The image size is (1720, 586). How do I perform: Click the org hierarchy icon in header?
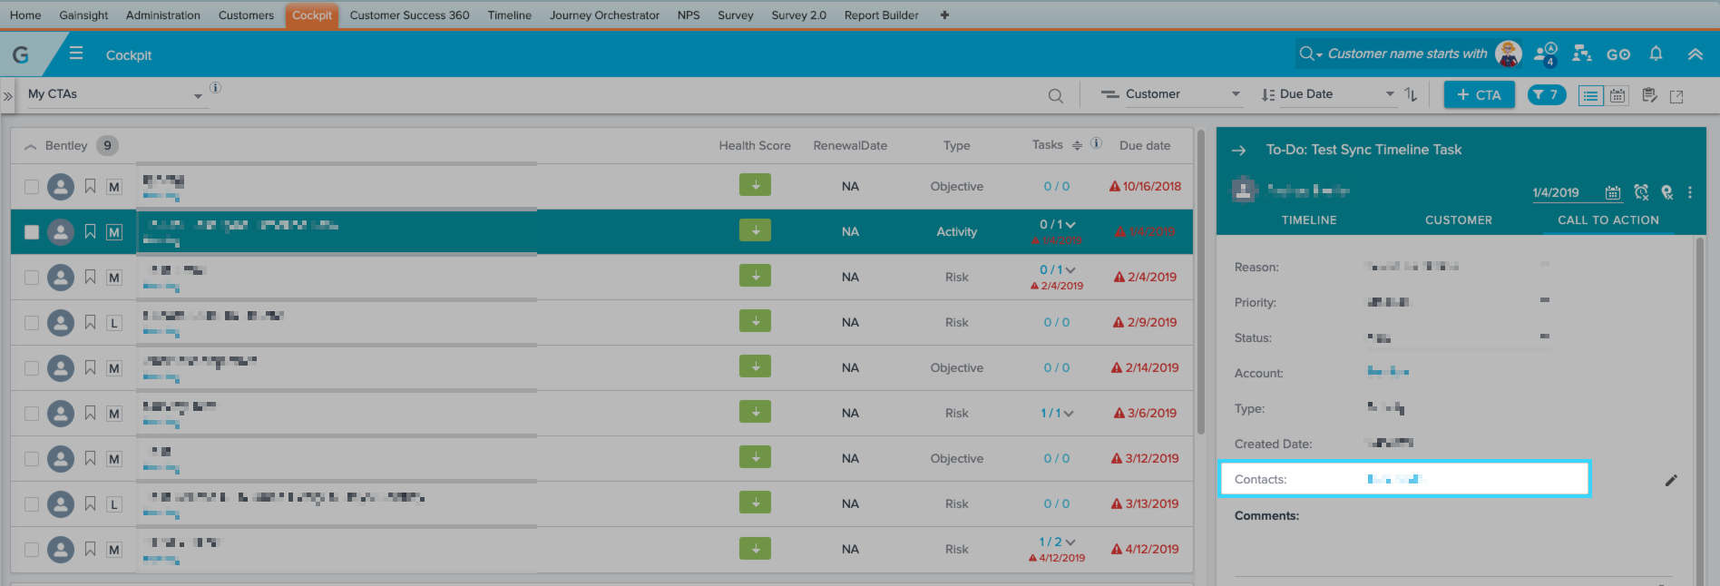(x=1582, y=54)
